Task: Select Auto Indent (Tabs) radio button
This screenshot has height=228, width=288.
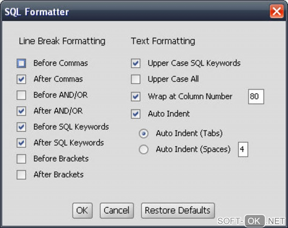Action: click(144, 134)
